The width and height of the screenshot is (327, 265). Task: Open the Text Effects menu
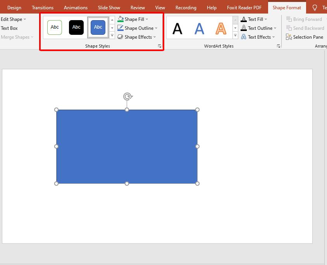click(258, 37)
